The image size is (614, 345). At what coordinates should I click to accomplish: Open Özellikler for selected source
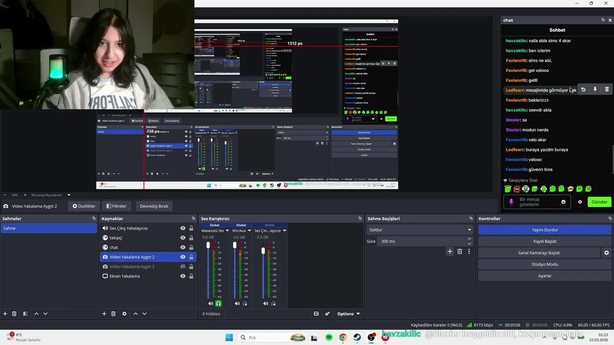click(84, 206)
